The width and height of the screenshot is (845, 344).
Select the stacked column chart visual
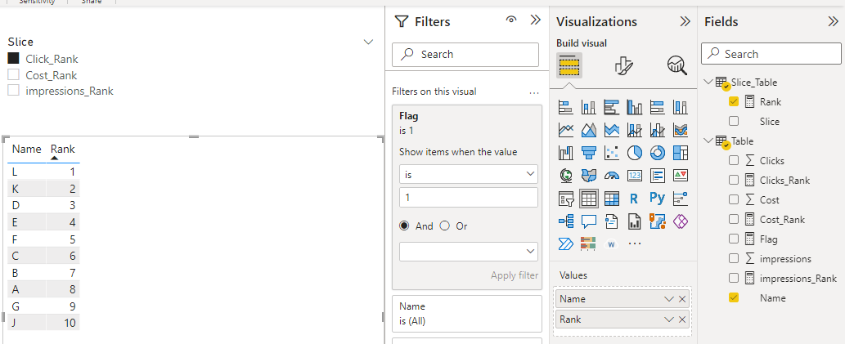(x=588, y=107)
